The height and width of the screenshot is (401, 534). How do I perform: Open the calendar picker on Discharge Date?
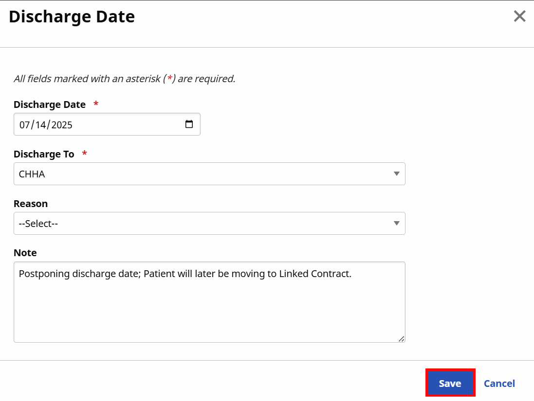pos(189,124)
